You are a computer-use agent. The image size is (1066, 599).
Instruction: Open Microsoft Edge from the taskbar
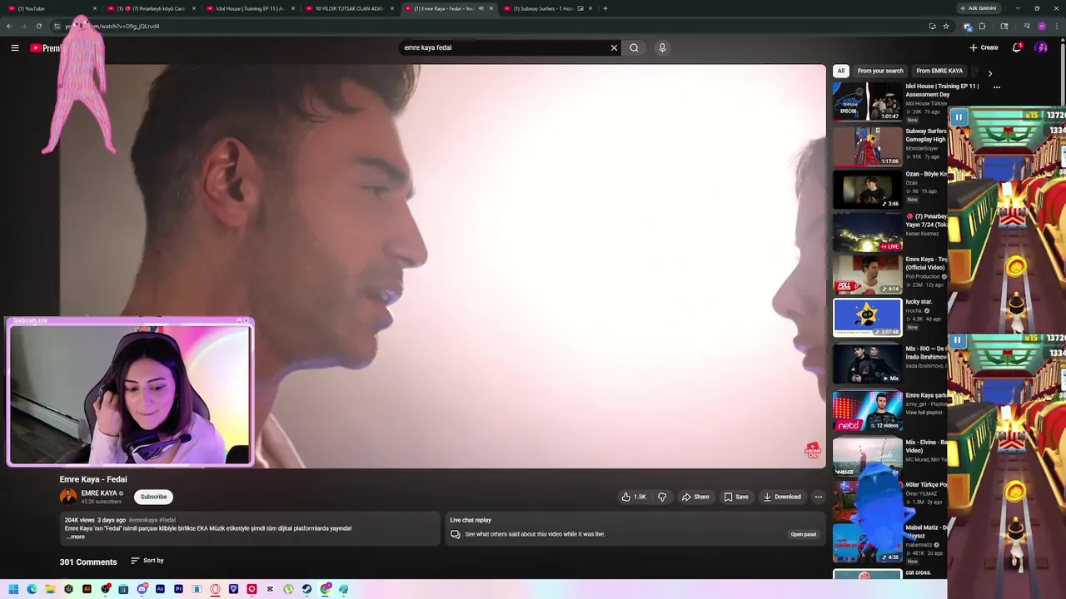pos(32,589)
